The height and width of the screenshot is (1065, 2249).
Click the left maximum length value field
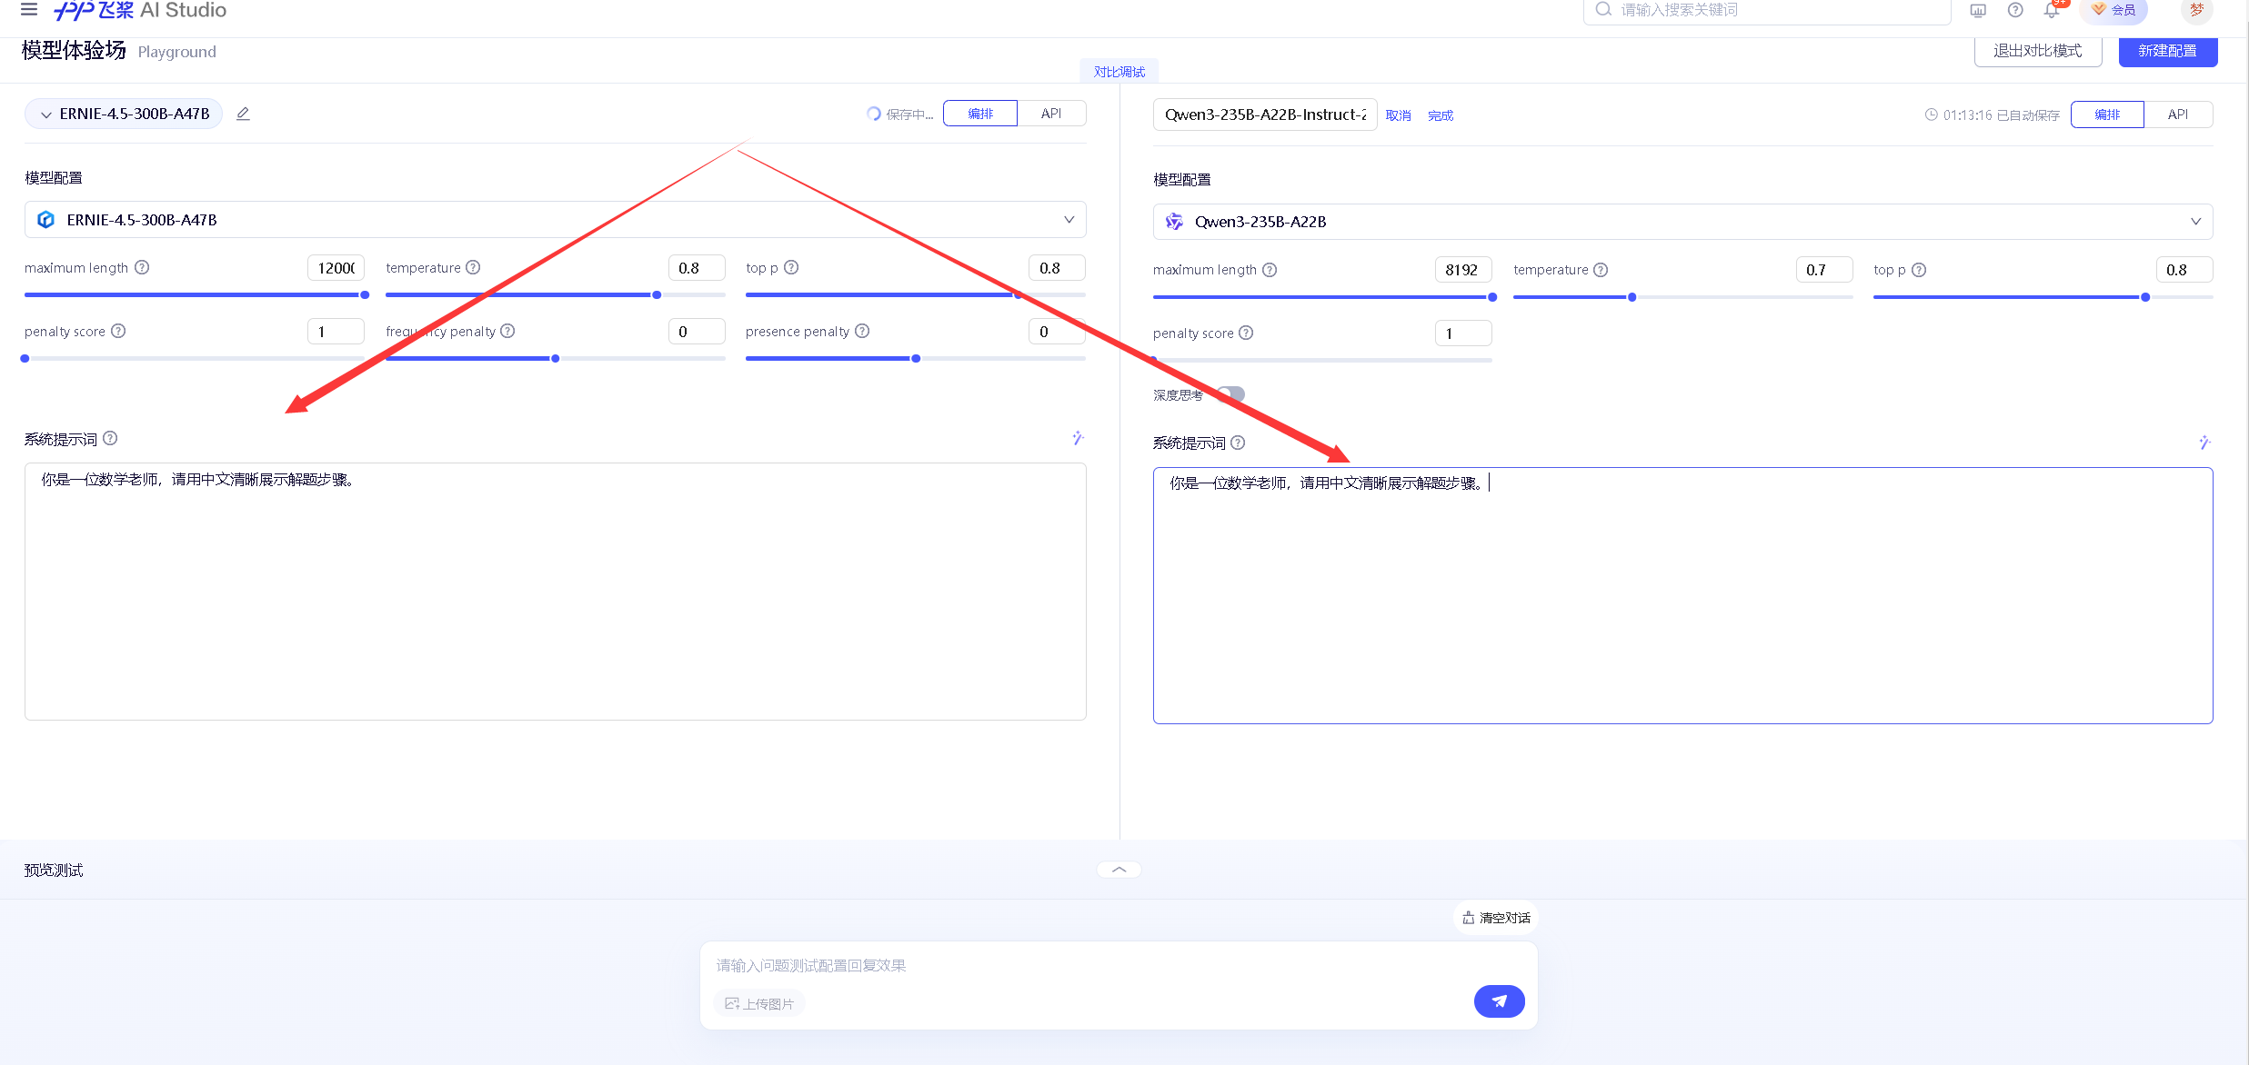pos(336,268)
